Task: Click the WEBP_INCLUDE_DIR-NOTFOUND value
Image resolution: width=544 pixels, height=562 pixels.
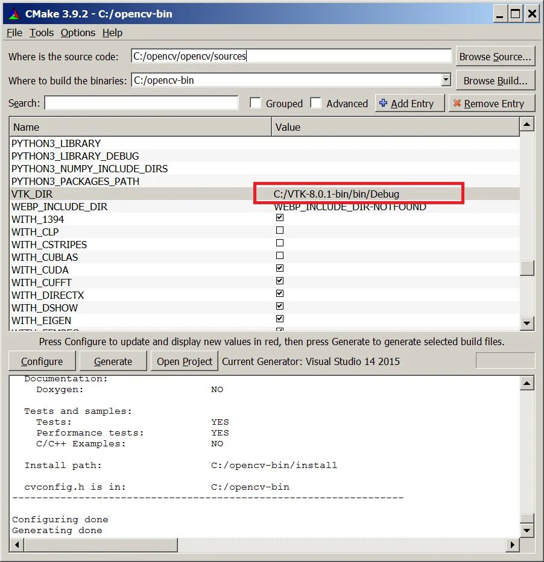Action: (x=350, y=207)
